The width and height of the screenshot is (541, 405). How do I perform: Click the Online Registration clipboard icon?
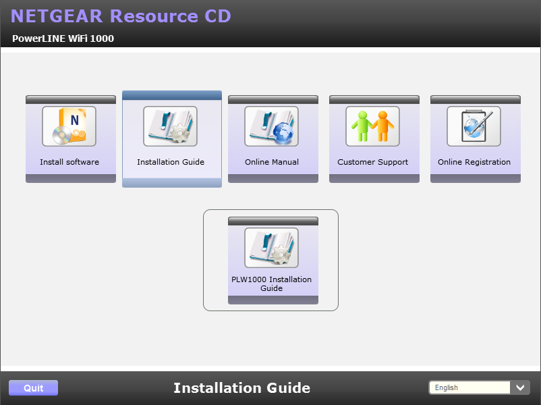click(474, 126)
